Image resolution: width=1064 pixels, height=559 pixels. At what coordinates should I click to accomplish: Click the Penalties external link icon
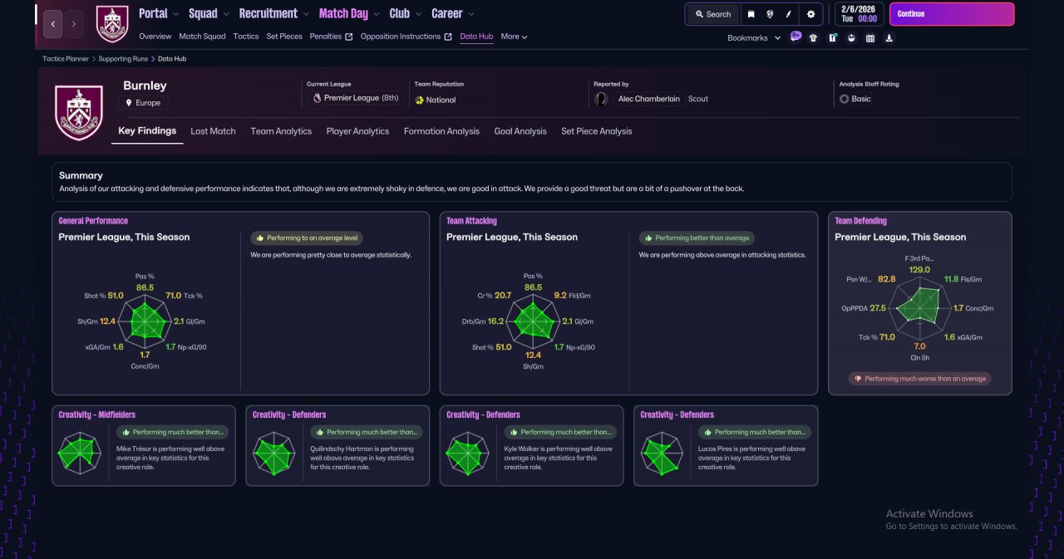pyautogui.click(x=349, y=37)
